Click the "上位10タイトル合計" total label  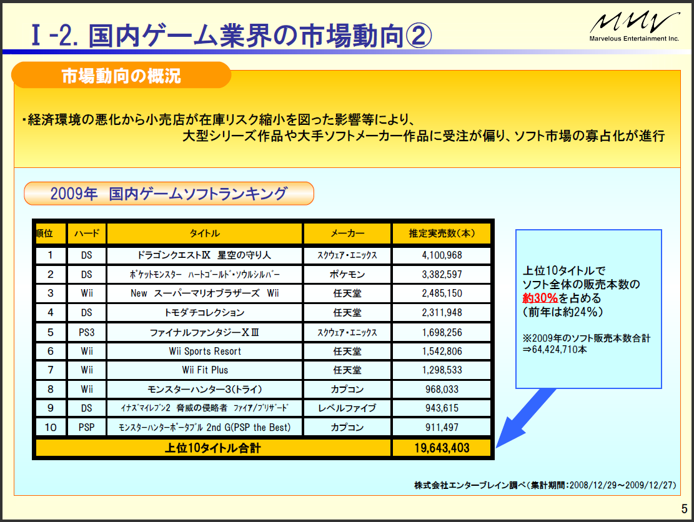(213, 448)
